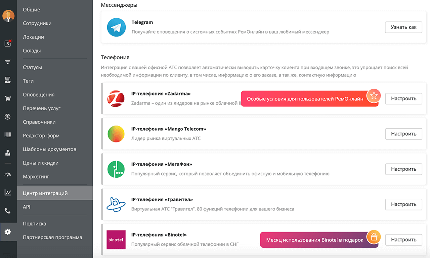Click the user avatar icon

pos(8,16)
